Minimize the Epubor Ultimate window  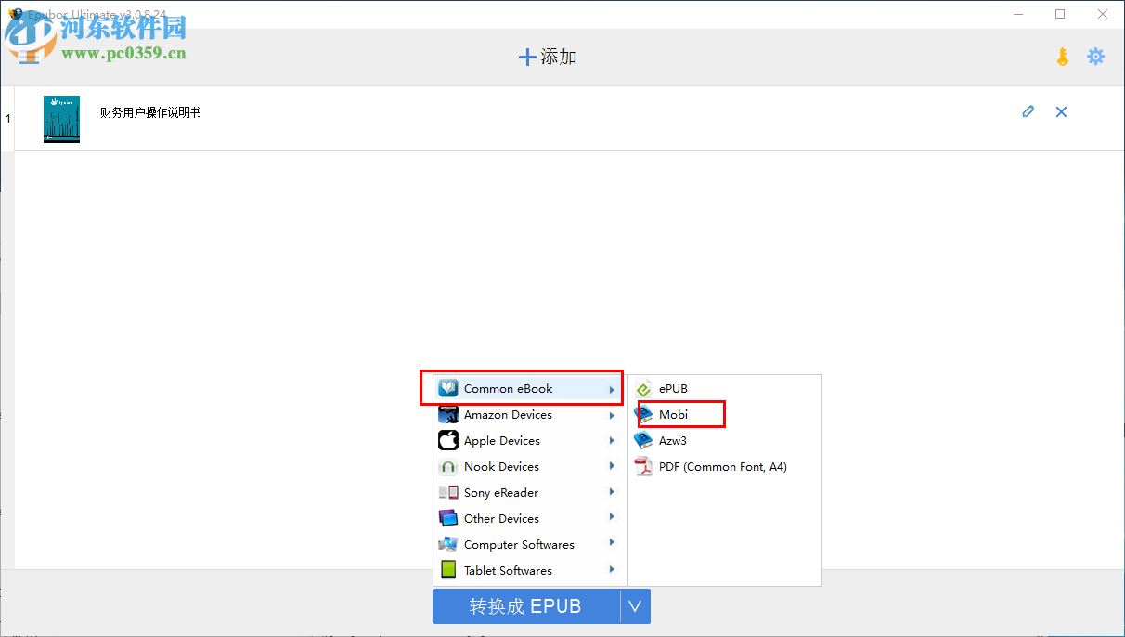click(1017, 14)
